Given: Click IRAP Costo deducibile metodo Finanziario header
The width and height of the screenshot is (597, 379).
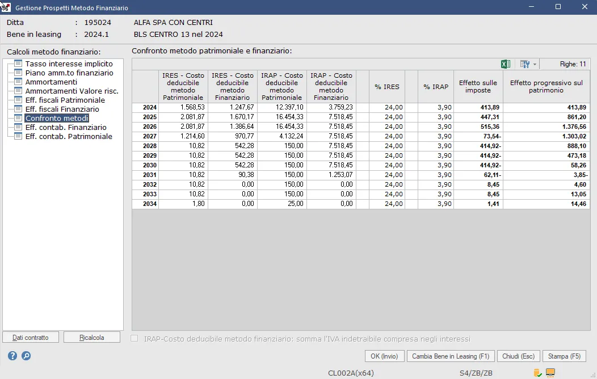Looking at the screenshot, I should tap(331, 86).
